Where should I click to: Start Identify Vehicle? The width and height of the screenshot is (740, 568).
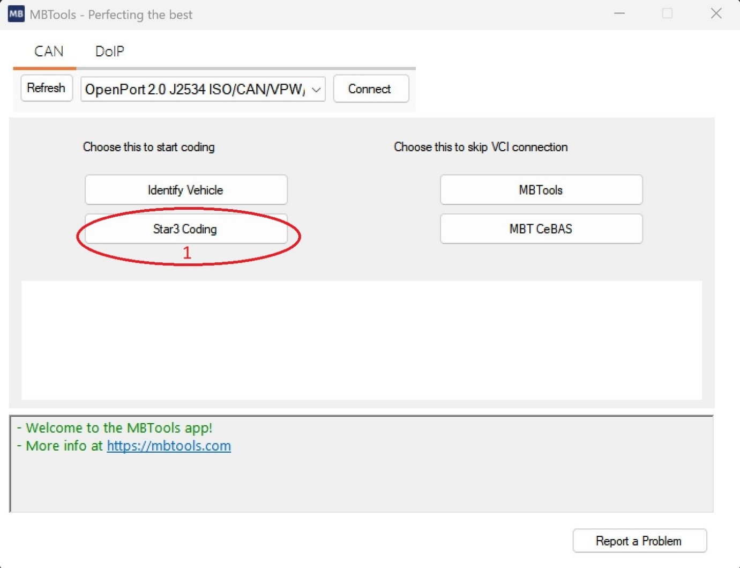pyautogui.click(x=186, y=190)
